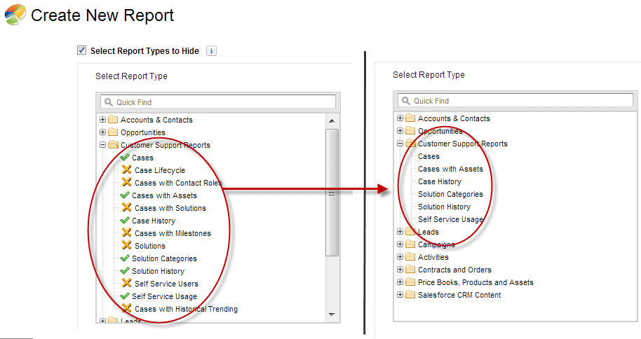Click the scroll down arrow on left list scrollbar
641x339 pixels.
[x=332, y=314]
